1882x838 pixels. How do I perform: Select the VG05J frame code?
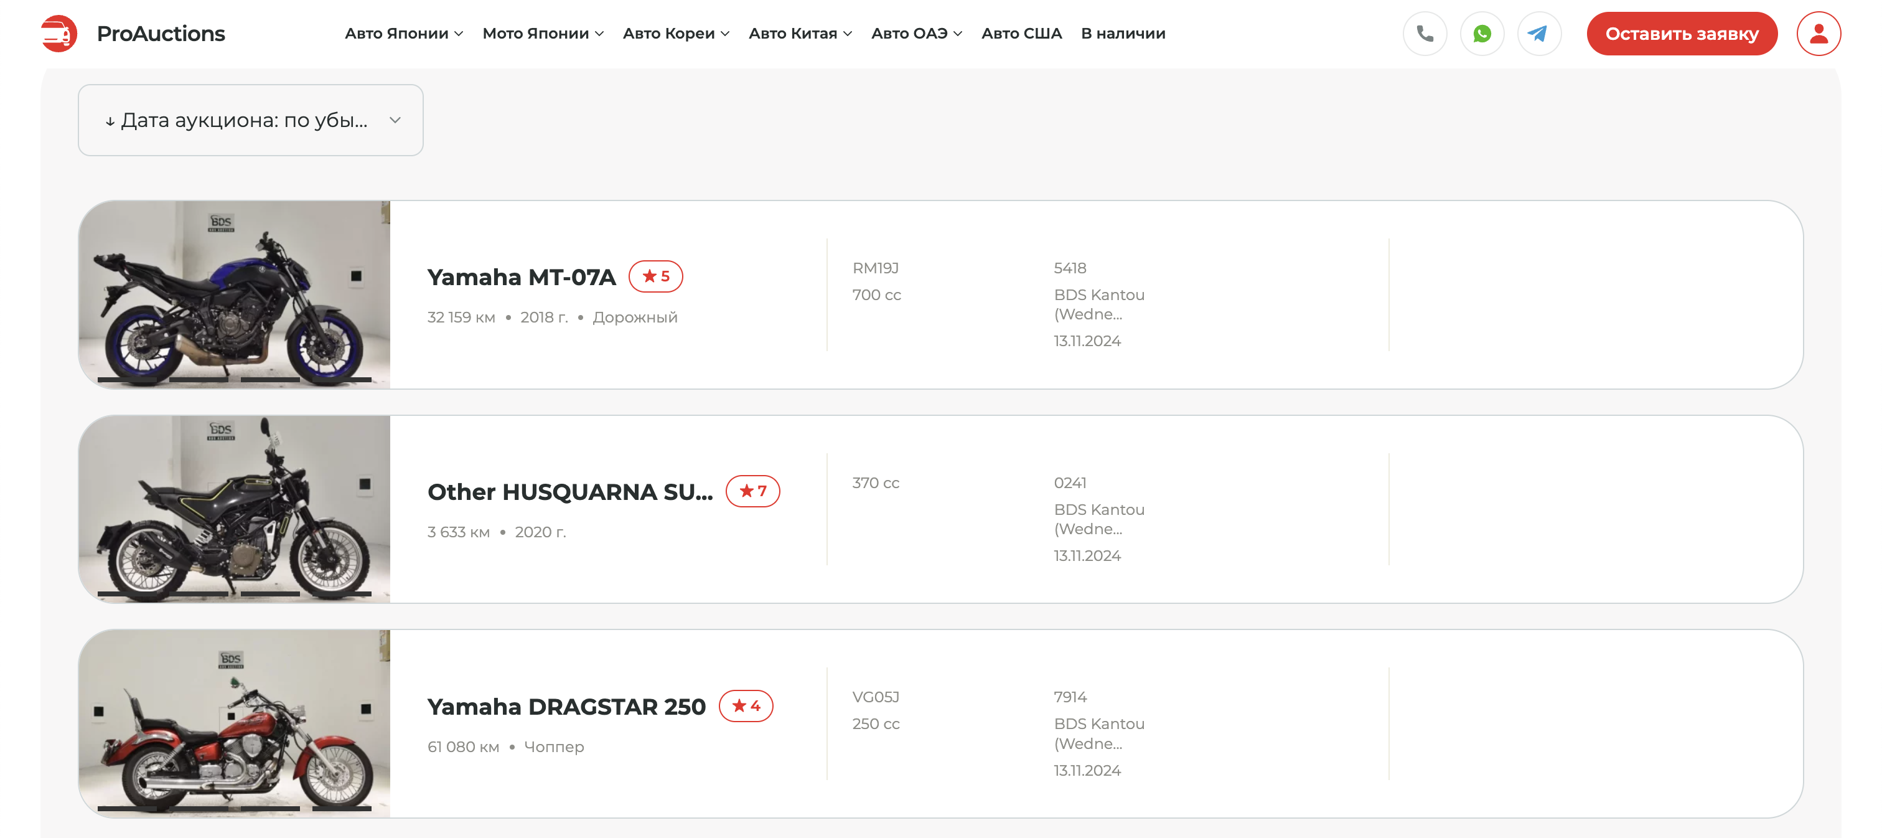click(875, 697)
